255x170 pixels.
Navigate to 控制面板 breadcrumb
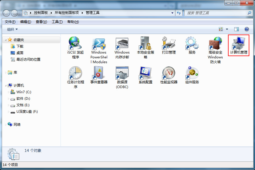click(x=41, y=13)
